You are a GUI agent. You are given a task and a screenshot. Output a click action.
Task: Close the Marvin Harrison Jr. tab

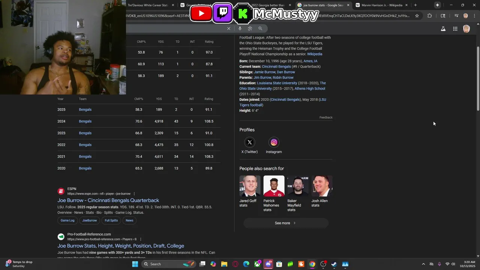[406, 5]
